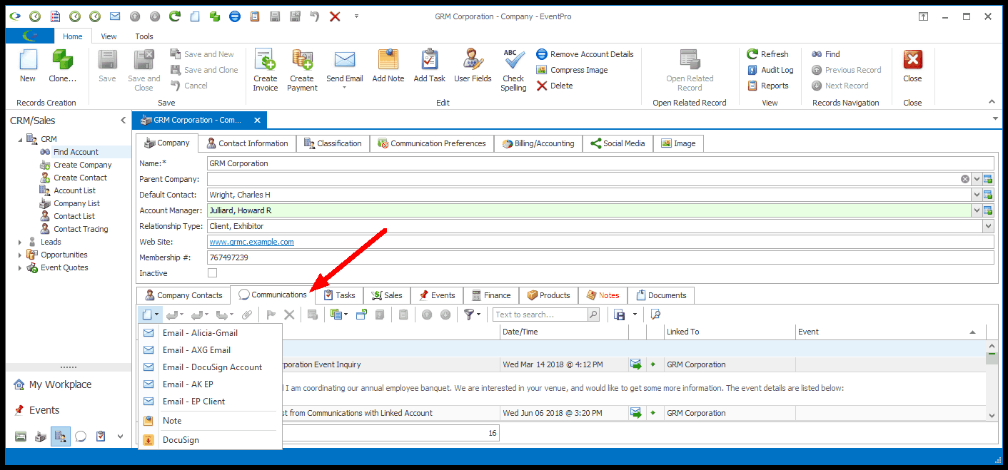
Task: Open the Relationship Type dropdown arrow
Action: tap(988, 226)
